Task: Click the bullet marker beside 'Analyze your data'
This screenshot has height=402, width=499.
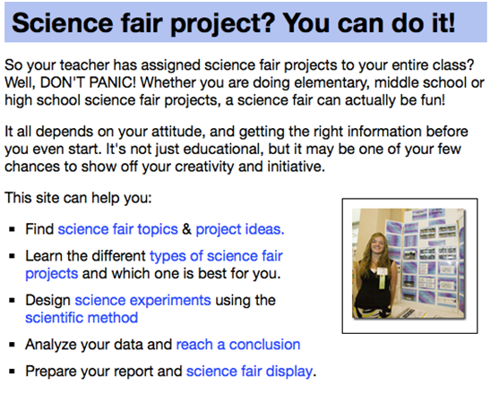Action: [x=12, y=345]
